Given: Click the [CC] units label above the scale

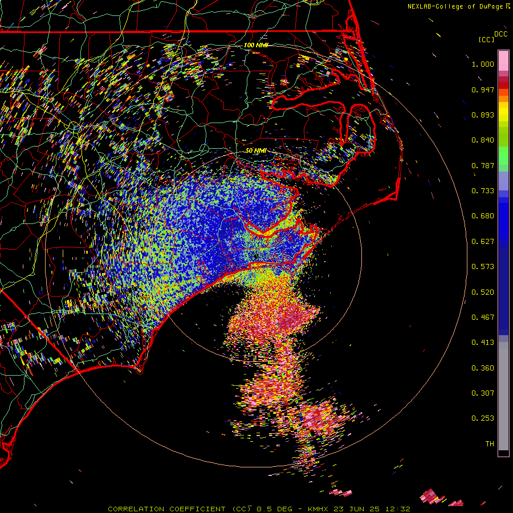Looking at the screenshot, I should point(486,39).
